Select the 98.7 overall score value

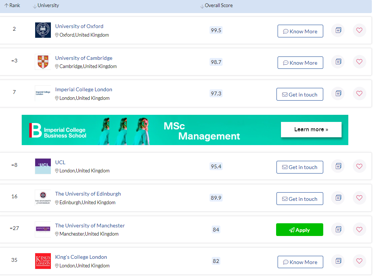216,62
